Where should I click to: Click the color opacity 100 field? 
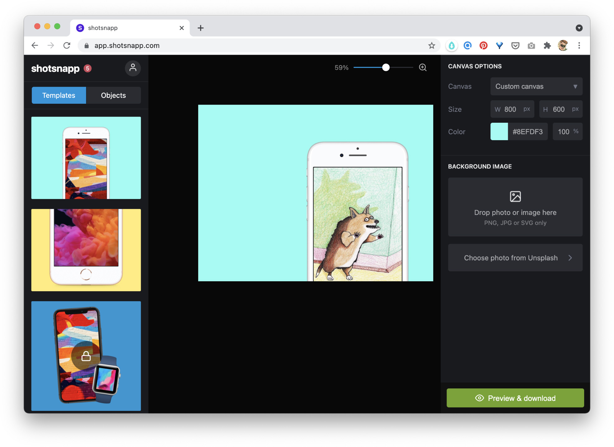click(568, 131)
